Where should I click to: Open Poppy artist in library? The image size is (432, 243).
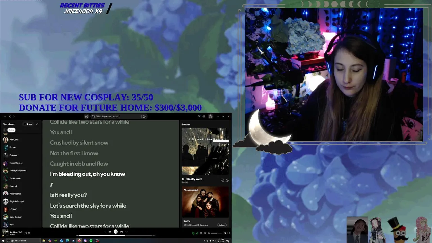click(x=21, y=147)
